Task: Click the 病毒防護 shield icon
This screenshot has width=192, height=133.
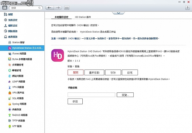Action: click(10, 110)
